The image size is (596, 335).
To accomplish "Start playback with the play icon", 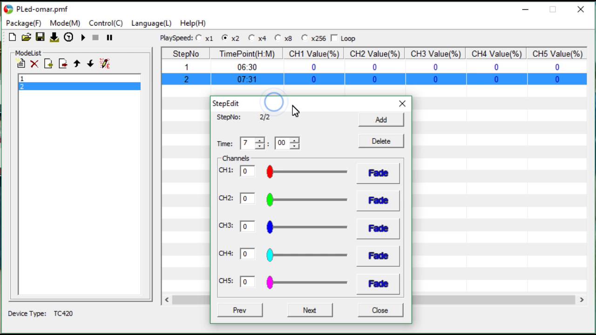I will click(83, 37).
